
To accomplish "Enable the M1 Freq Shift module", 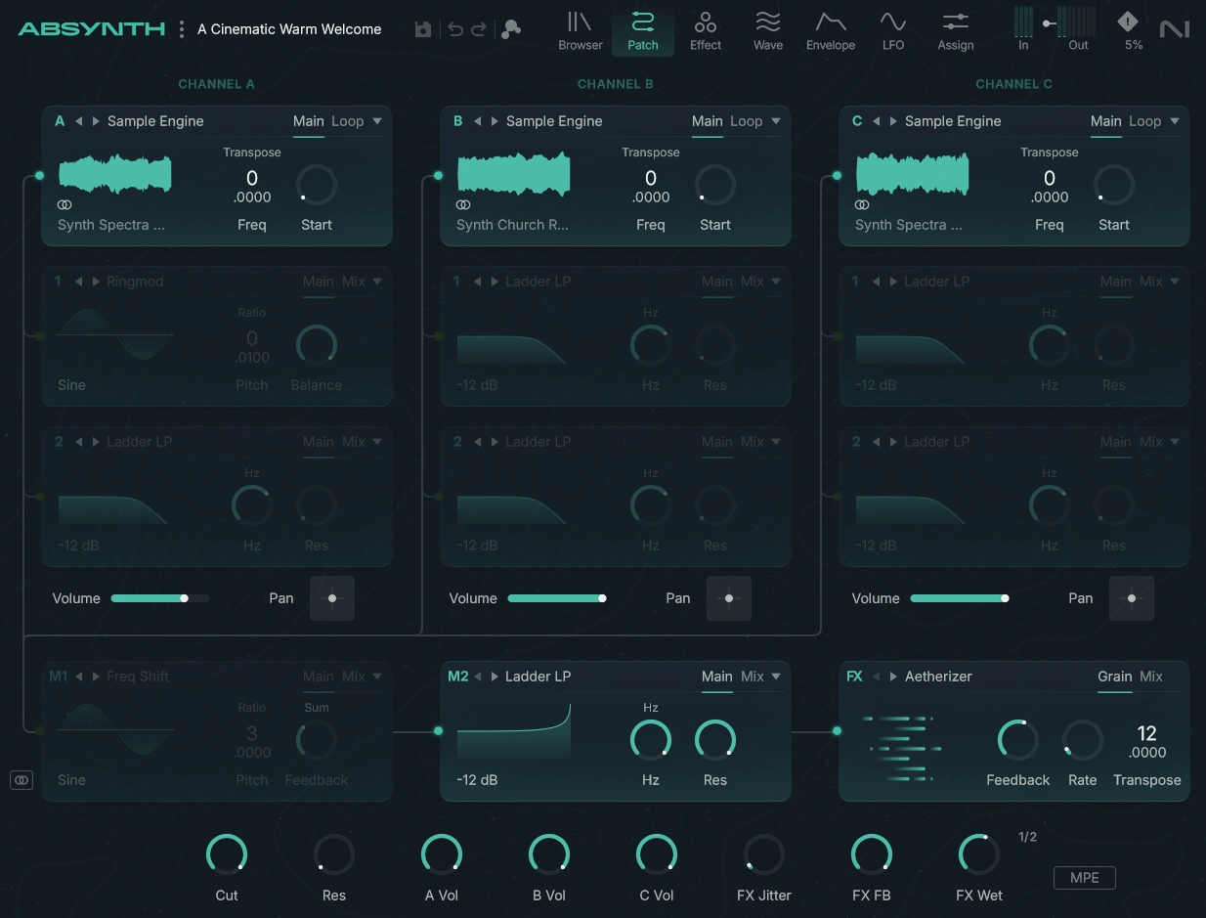I will pos(39,730).
